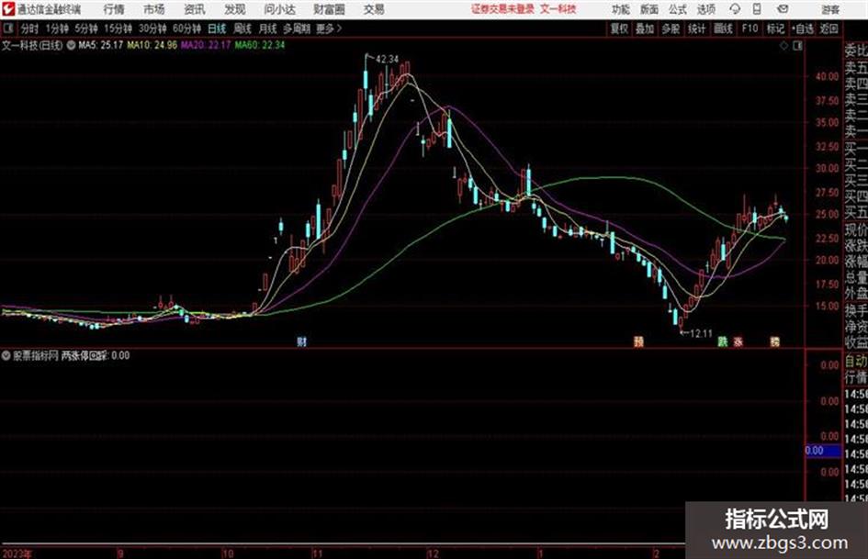Image resolution: width=868 pixels, height=559 pixels.
Task: Click the 自动 label in right panel
Action: 856,361
